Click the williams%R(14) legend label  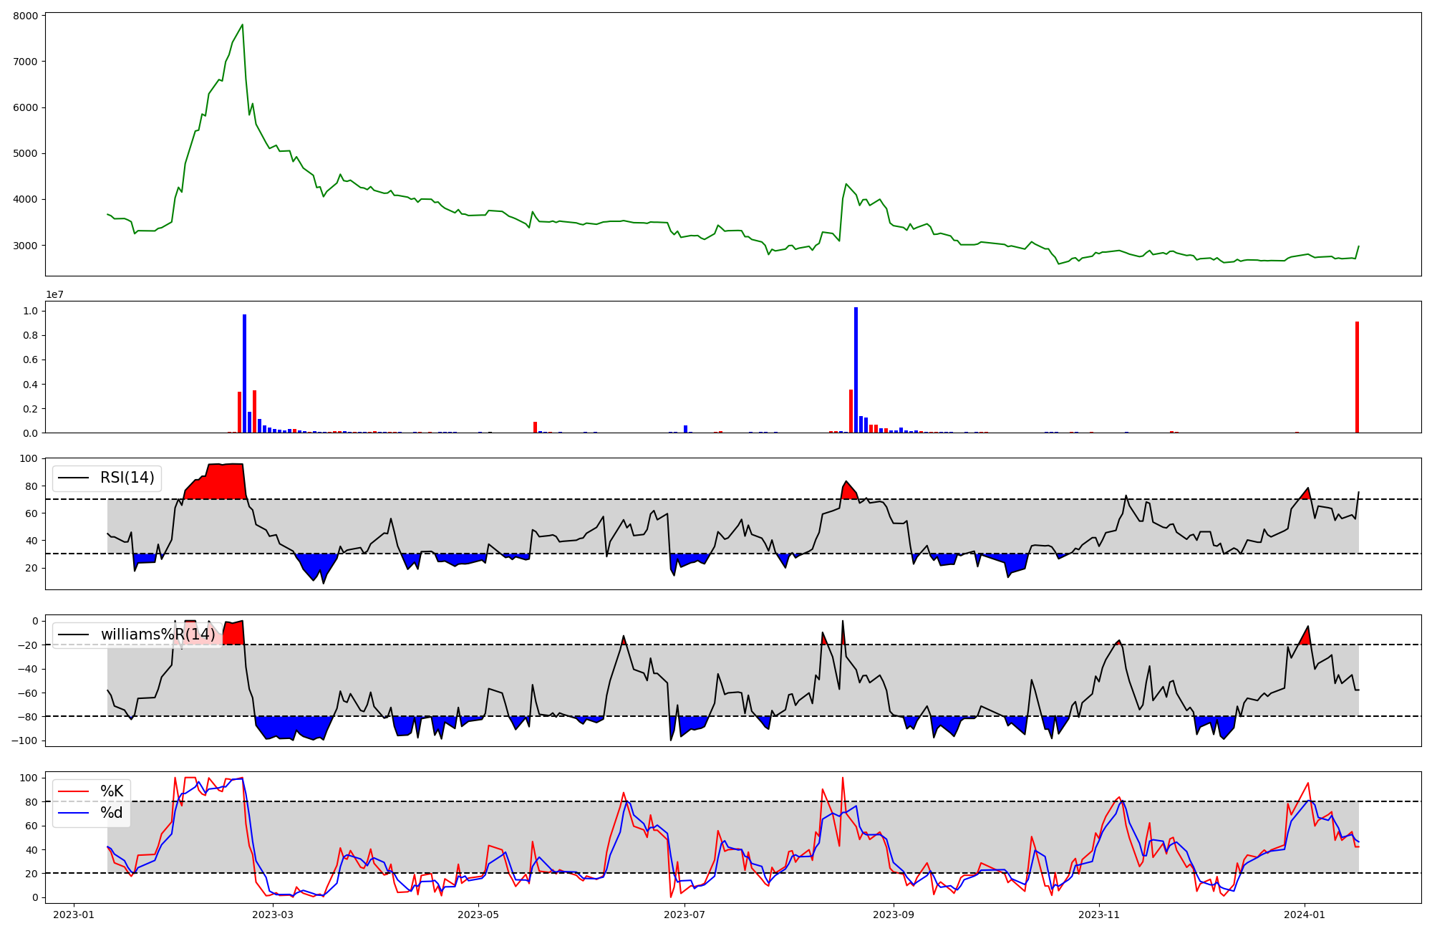158,635
